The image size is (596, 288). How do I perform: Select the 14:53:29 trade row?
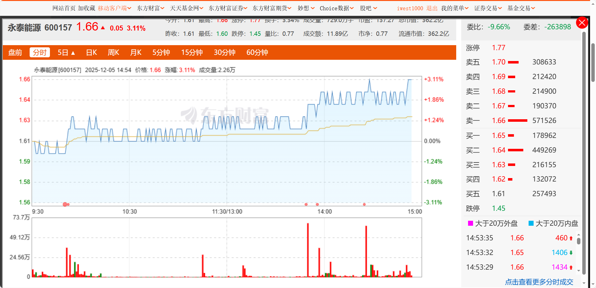(x=520, y=267)
